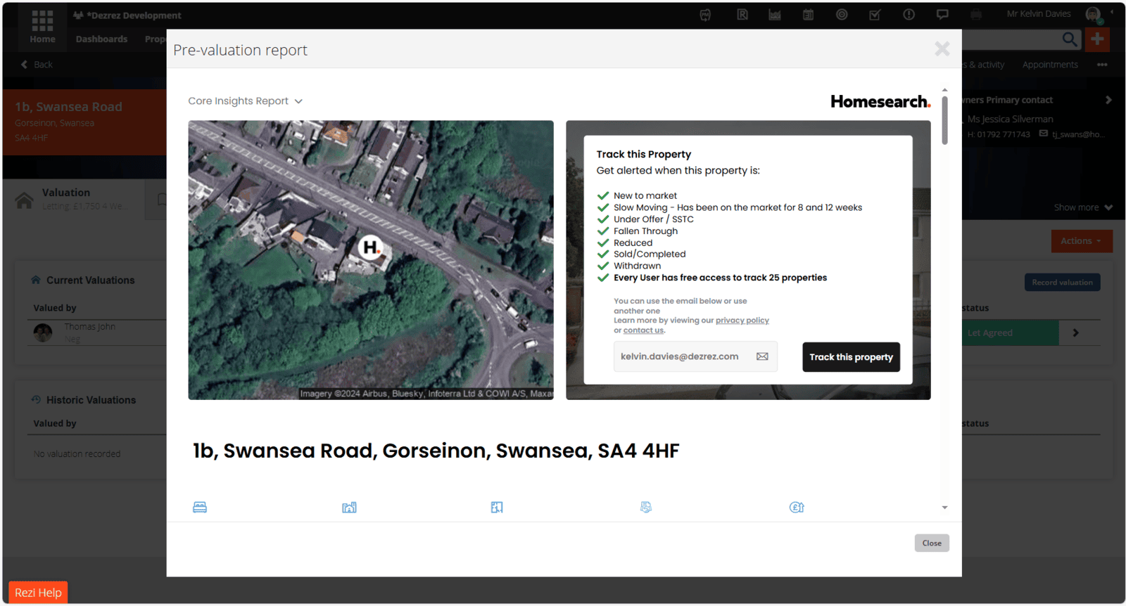Go to the Dashboards menu
Viewport: 1126px width, 606px height.
coord(101,39)
